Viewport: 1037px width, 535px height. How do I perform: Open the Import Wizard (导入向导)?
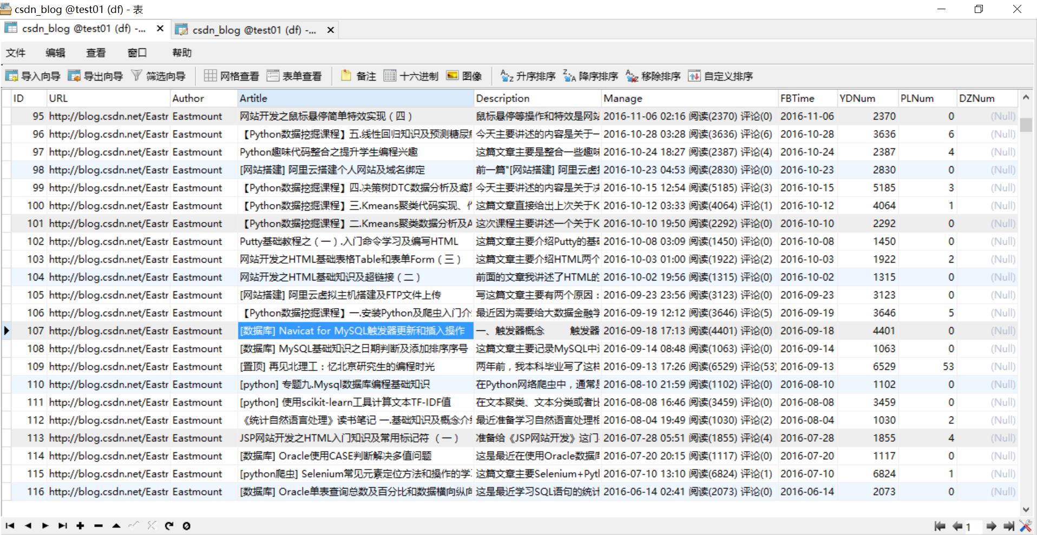(x=33, y=76)
